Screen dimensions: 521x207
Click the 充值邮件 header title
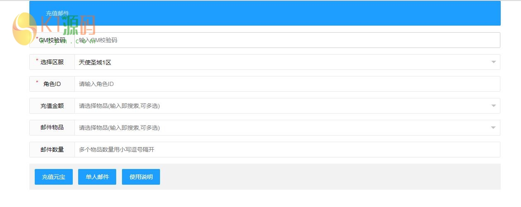click(x=57, y=13)
